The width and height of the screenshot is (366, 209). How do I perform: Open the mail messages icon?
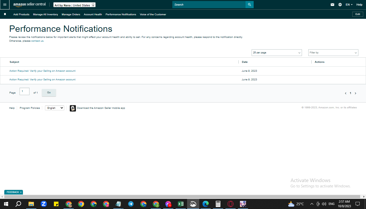pos(332,5)
